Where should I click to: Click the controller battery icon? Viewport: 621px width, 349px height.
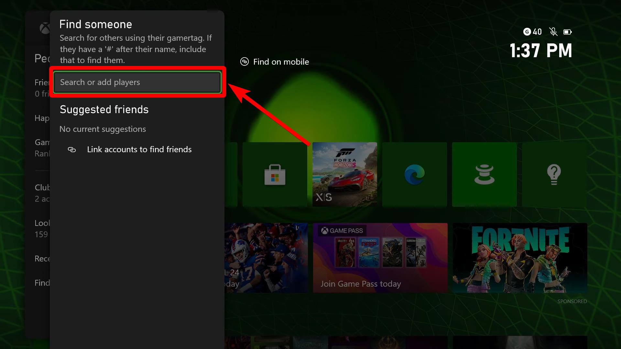tap(567, 32)
